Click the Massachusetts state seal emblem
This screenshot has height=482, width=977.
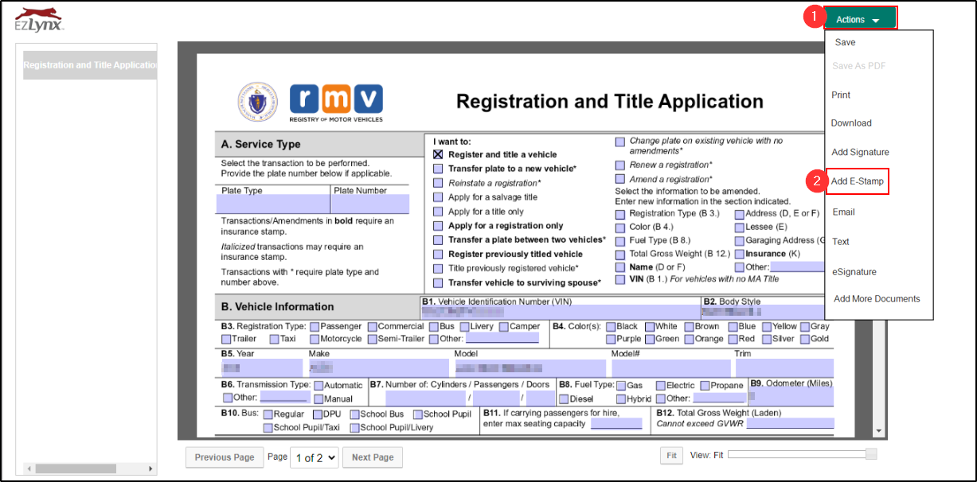click(x=257, y=103)
